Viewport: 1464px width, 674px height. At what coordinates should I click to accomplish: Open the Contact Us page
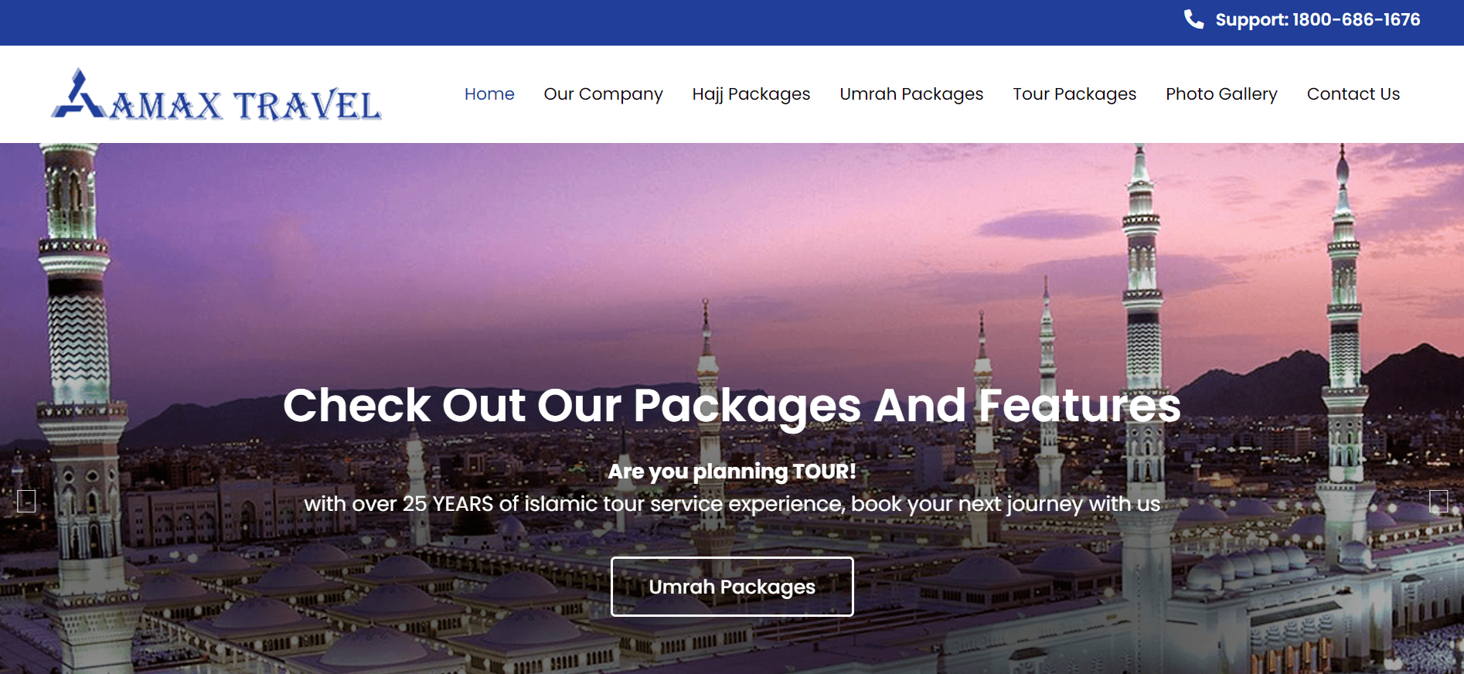[1353, 94]
